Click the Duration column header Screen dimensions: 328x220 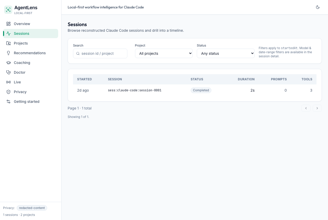(x=246, y=79)
